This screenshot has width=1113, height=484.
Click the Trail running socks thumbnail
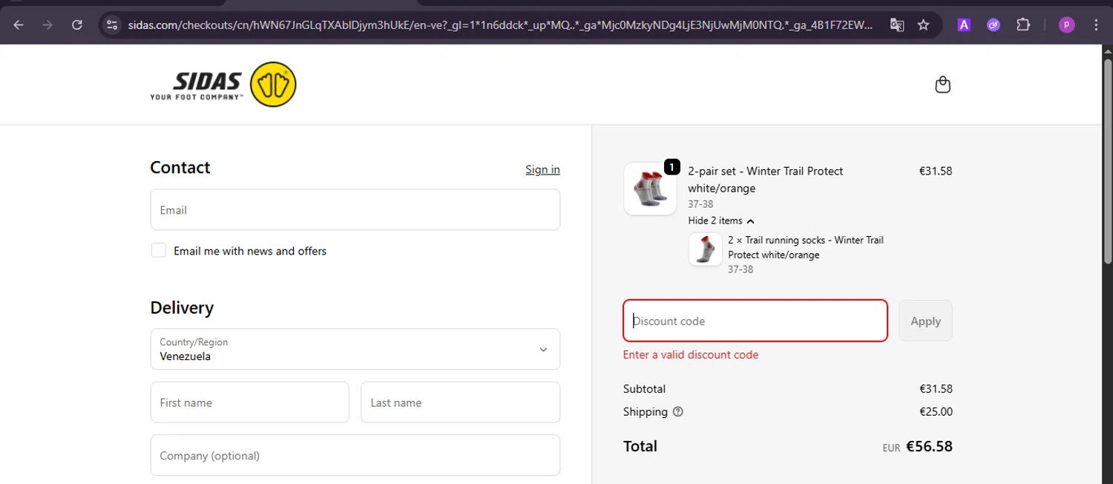click(x=706, y=249)
